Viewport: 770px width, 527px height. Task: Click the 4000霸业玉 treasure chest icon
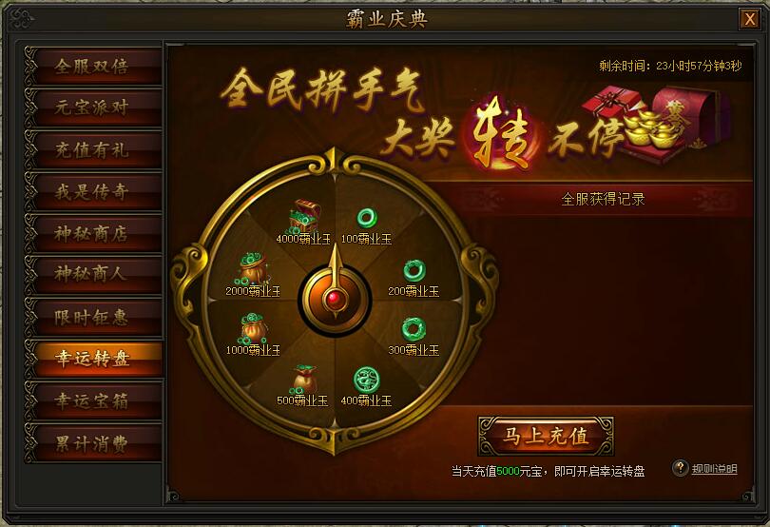tap(305, 216)
